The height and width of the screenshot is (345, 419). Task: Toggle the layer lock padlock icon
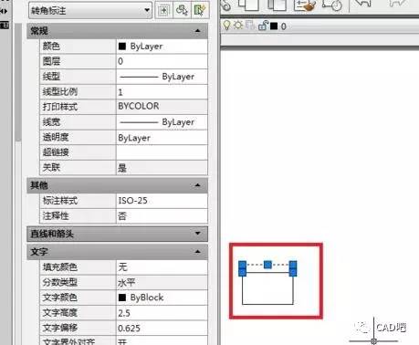pos(263,26)
